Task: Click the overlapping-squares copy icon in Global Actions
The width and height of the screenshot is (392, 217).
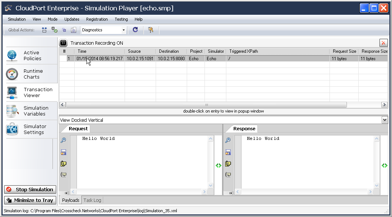Action: tap(64, 30)
